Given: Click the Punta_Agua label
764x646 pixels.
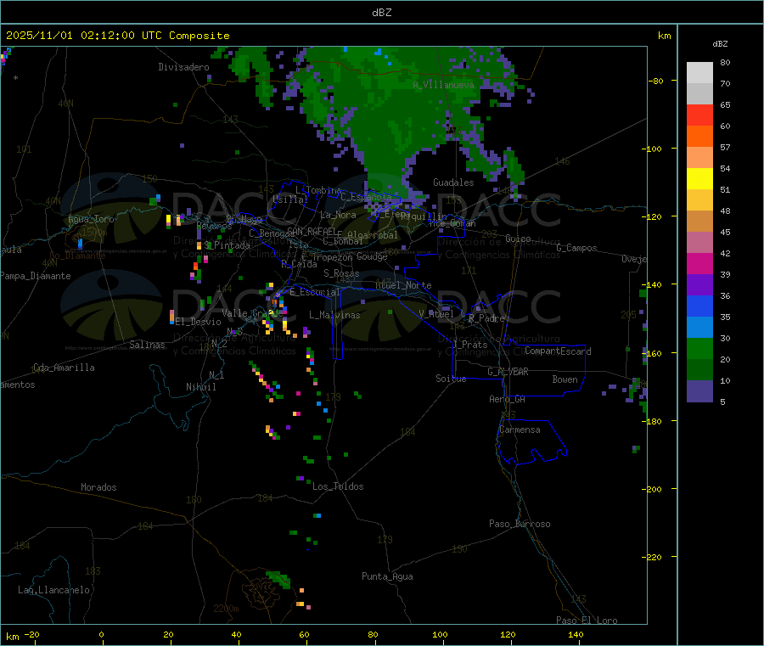Looking at the screenshot, I should [x=387, y=576].
